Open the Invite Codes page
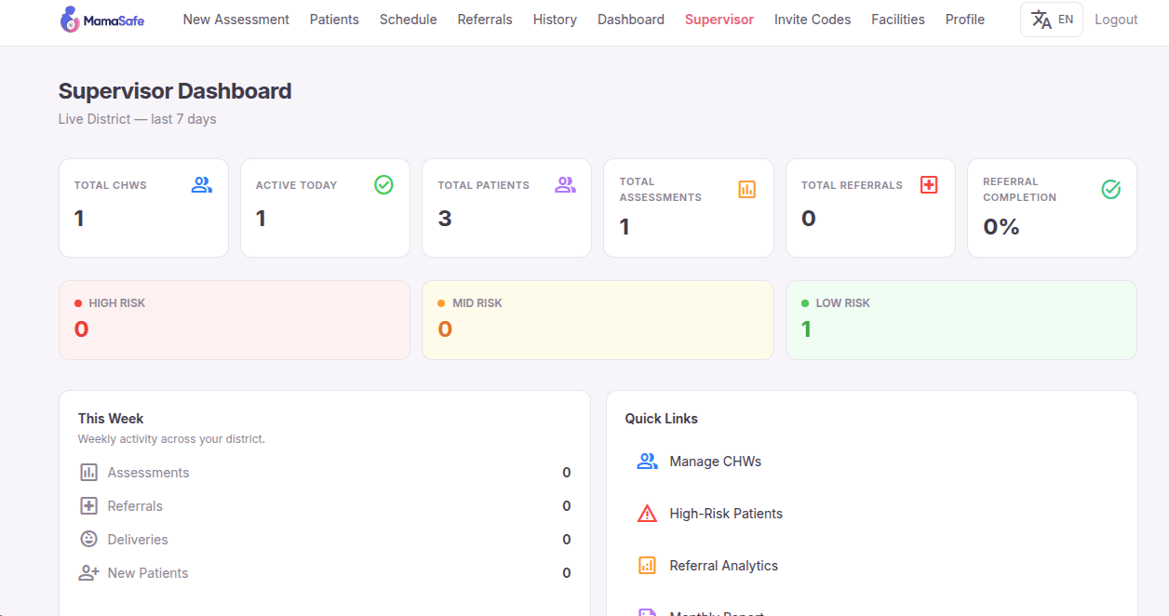This screenshot has height=616, width=1169. click(x=813, y=20)
